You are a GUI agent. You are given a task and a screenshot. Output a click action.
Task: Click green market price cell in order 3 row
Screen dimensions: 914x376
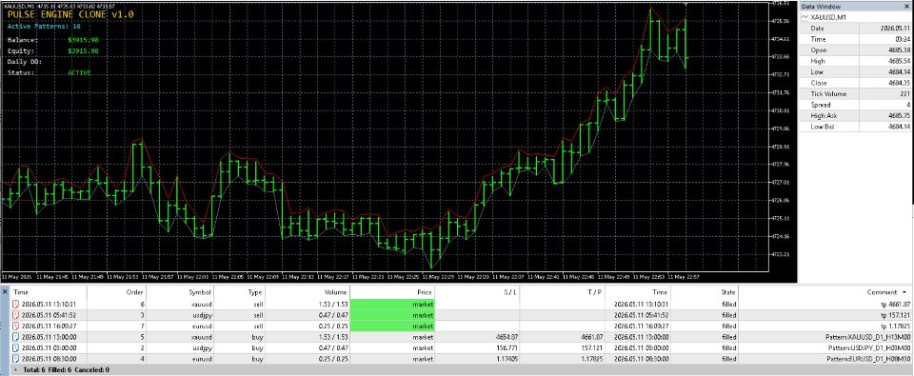coord(392,315)
